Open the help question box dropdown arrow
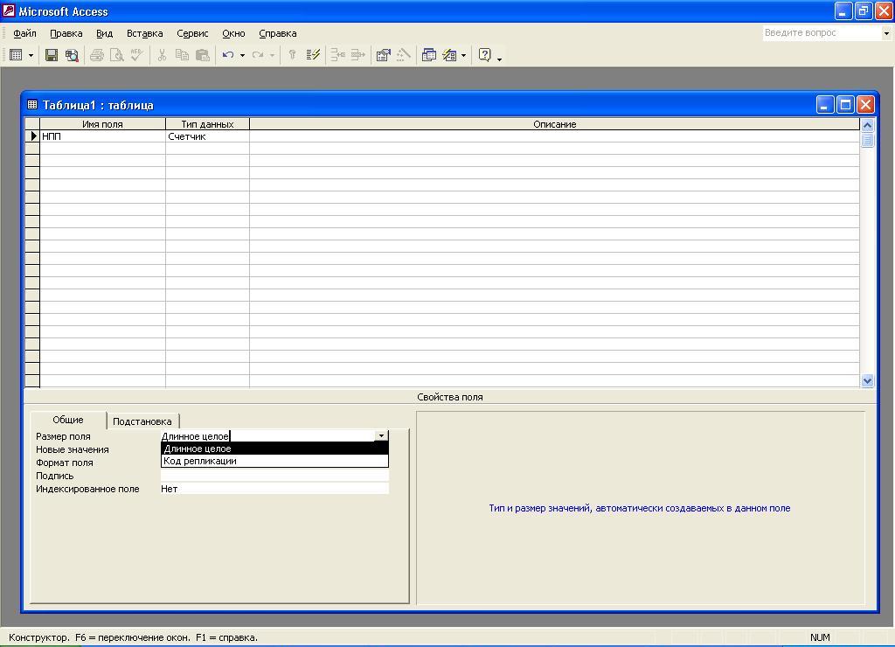Screen dimensions: 895x647 coord(886,33)
